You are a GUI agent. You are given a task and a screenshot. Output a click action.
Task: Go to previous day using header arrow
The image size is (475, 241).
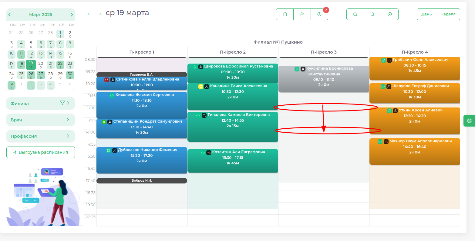[x=89, y=14]
